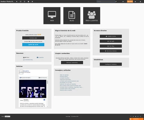Click the document icon in top toolbar
The height and width of the screenshot is (120, 144).
(25, 2)
